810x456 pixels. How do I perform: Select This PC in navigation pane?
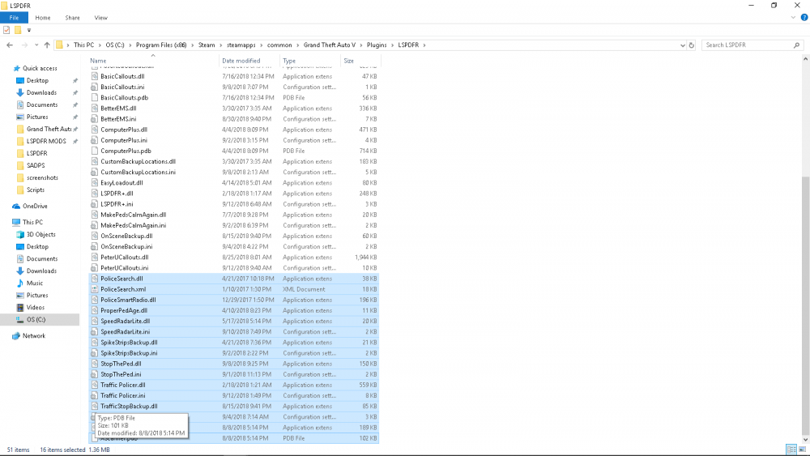(x=32, y=222)
